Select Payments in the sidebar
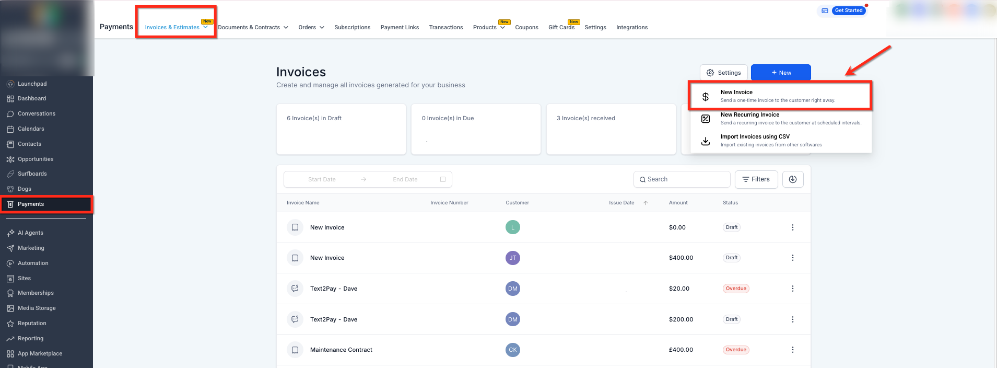 pyautogui.click(x=46, y=204)
